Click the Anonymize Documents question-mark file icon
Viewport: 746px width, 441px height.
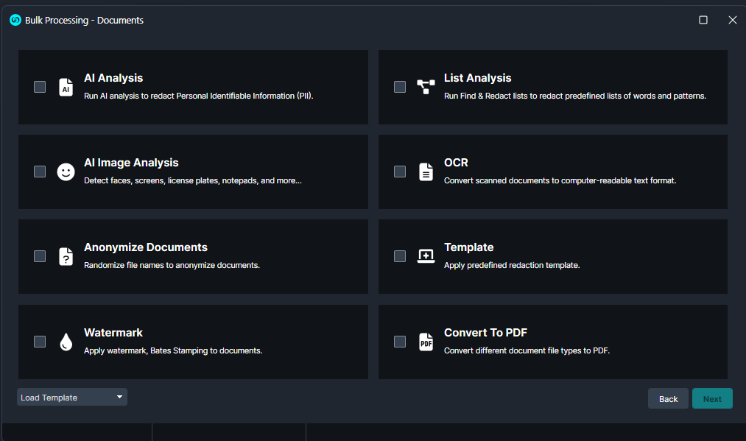tap(66, 256)
